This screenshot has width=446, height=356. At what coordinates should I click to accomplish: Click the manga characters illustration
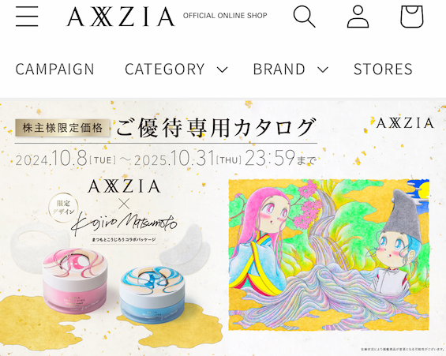[329, 255]
